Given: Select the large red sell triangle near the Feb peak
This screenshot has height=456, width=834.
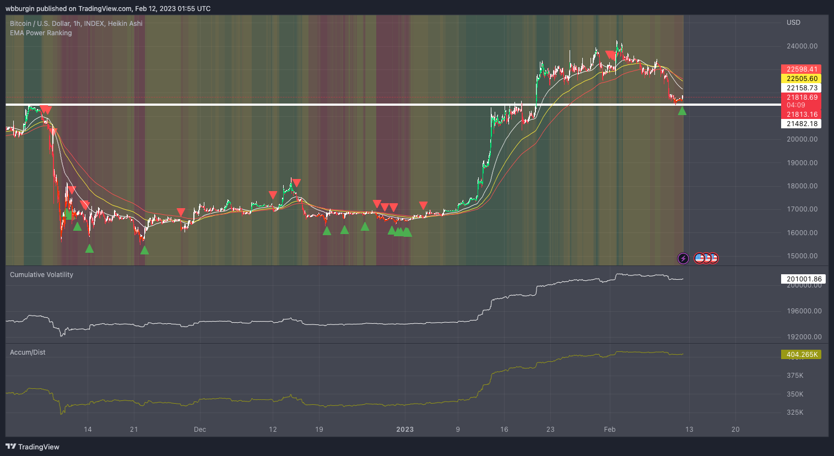Looking at the screenshot, I should (x=610, y=55).
